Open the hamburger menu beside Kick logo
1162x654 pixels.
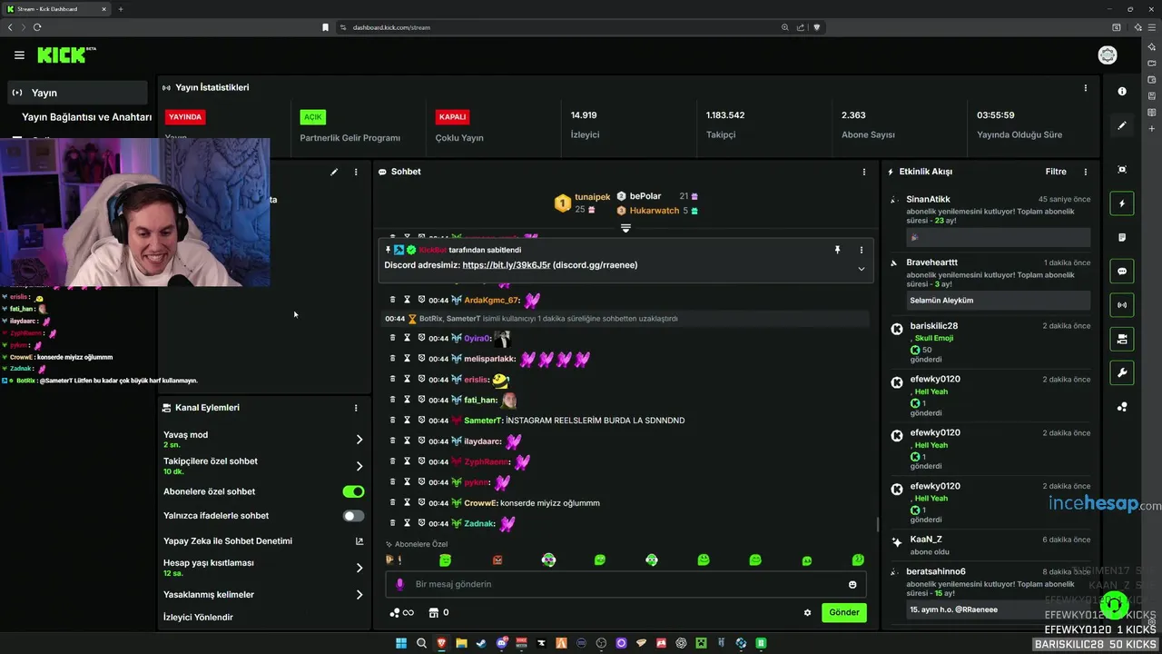point(19,55)
